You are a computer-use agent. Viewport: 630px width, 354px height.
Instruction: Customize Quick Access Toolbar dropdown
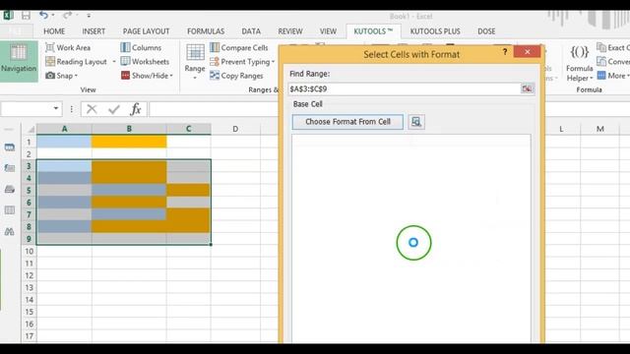pyautogui.click(x=89, y=16)
